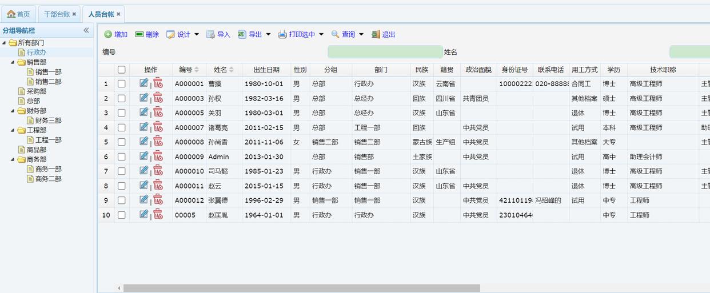
Task: Click the 编号 search input field
Action: (x=385, y=52)
